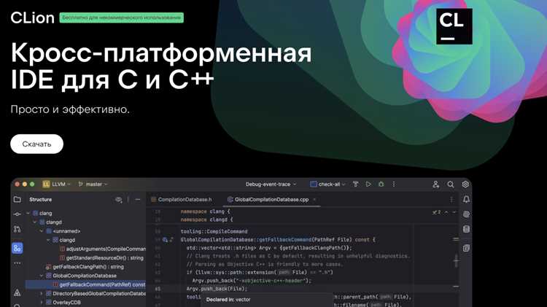Open the Project folder tool window icon
This screenshot has width=547, height=307.
click(17, 200)
